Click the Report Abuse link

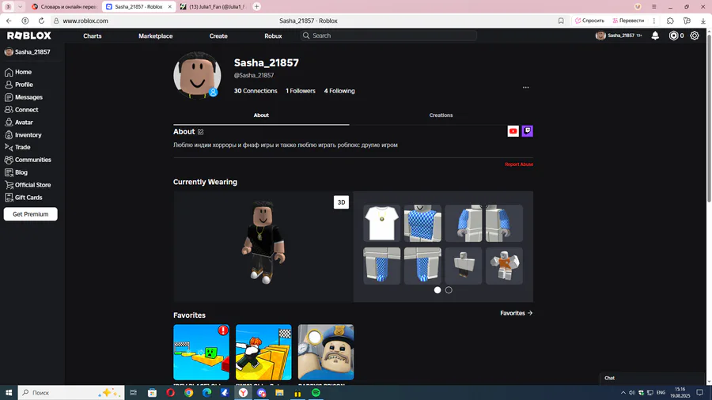(x=519, y=164)
